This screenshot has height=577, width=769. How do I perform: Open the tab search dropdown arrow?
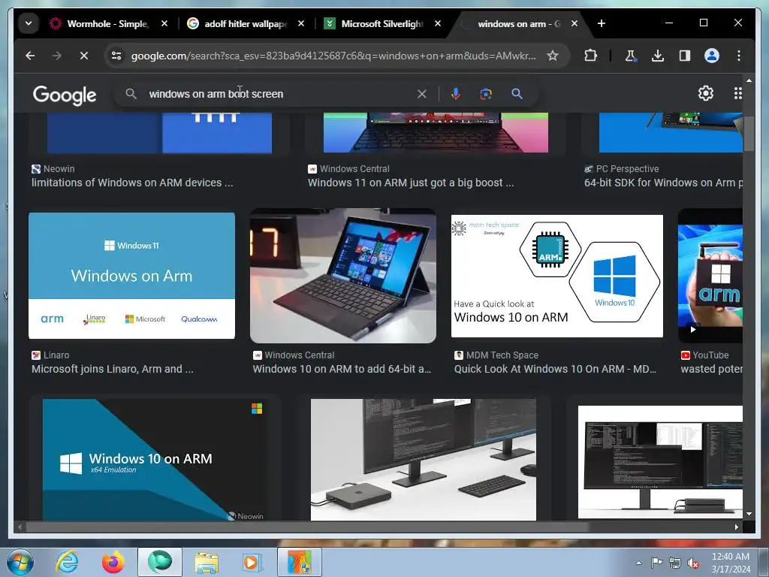29,23
